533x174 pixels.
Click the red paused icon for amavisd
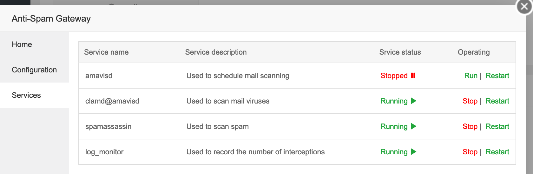pyautogui.click(x=413, y=76)
